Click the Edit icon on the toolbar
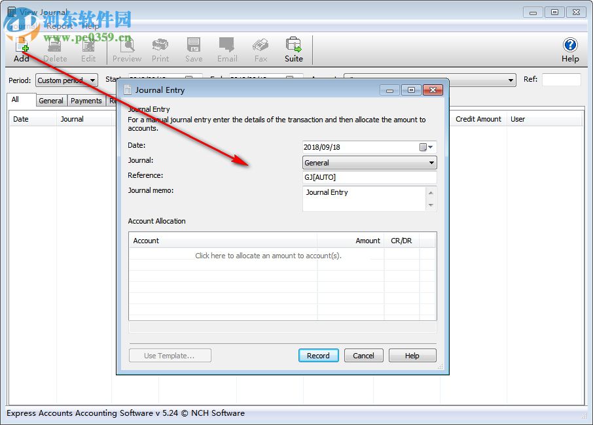The image size is (593, 425). point(88,49)
